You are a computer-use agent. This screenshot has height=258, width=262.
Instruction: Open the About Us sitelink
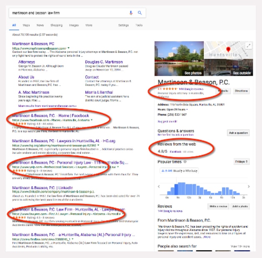(x=26, y=77)
